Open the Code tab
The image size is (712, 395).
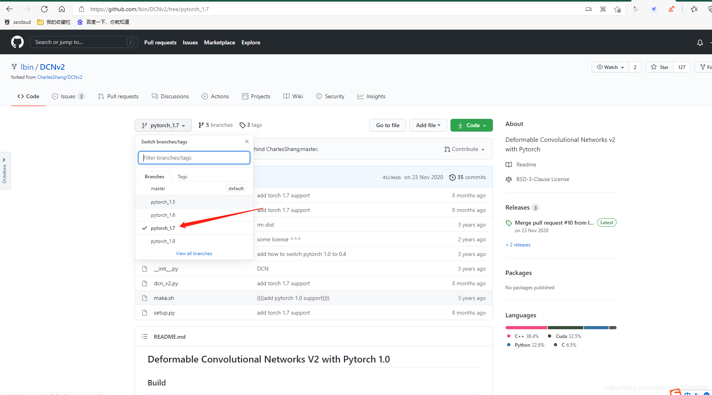pyautogui.click(x=28, y=96)
